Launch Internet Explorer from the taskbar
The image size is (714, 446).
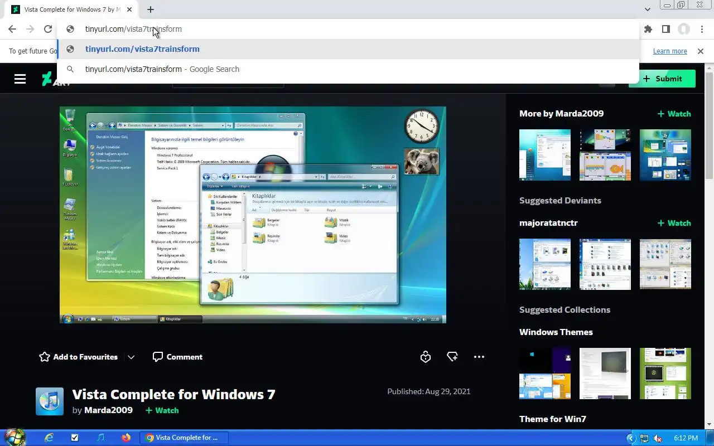[x=49, y=438]
